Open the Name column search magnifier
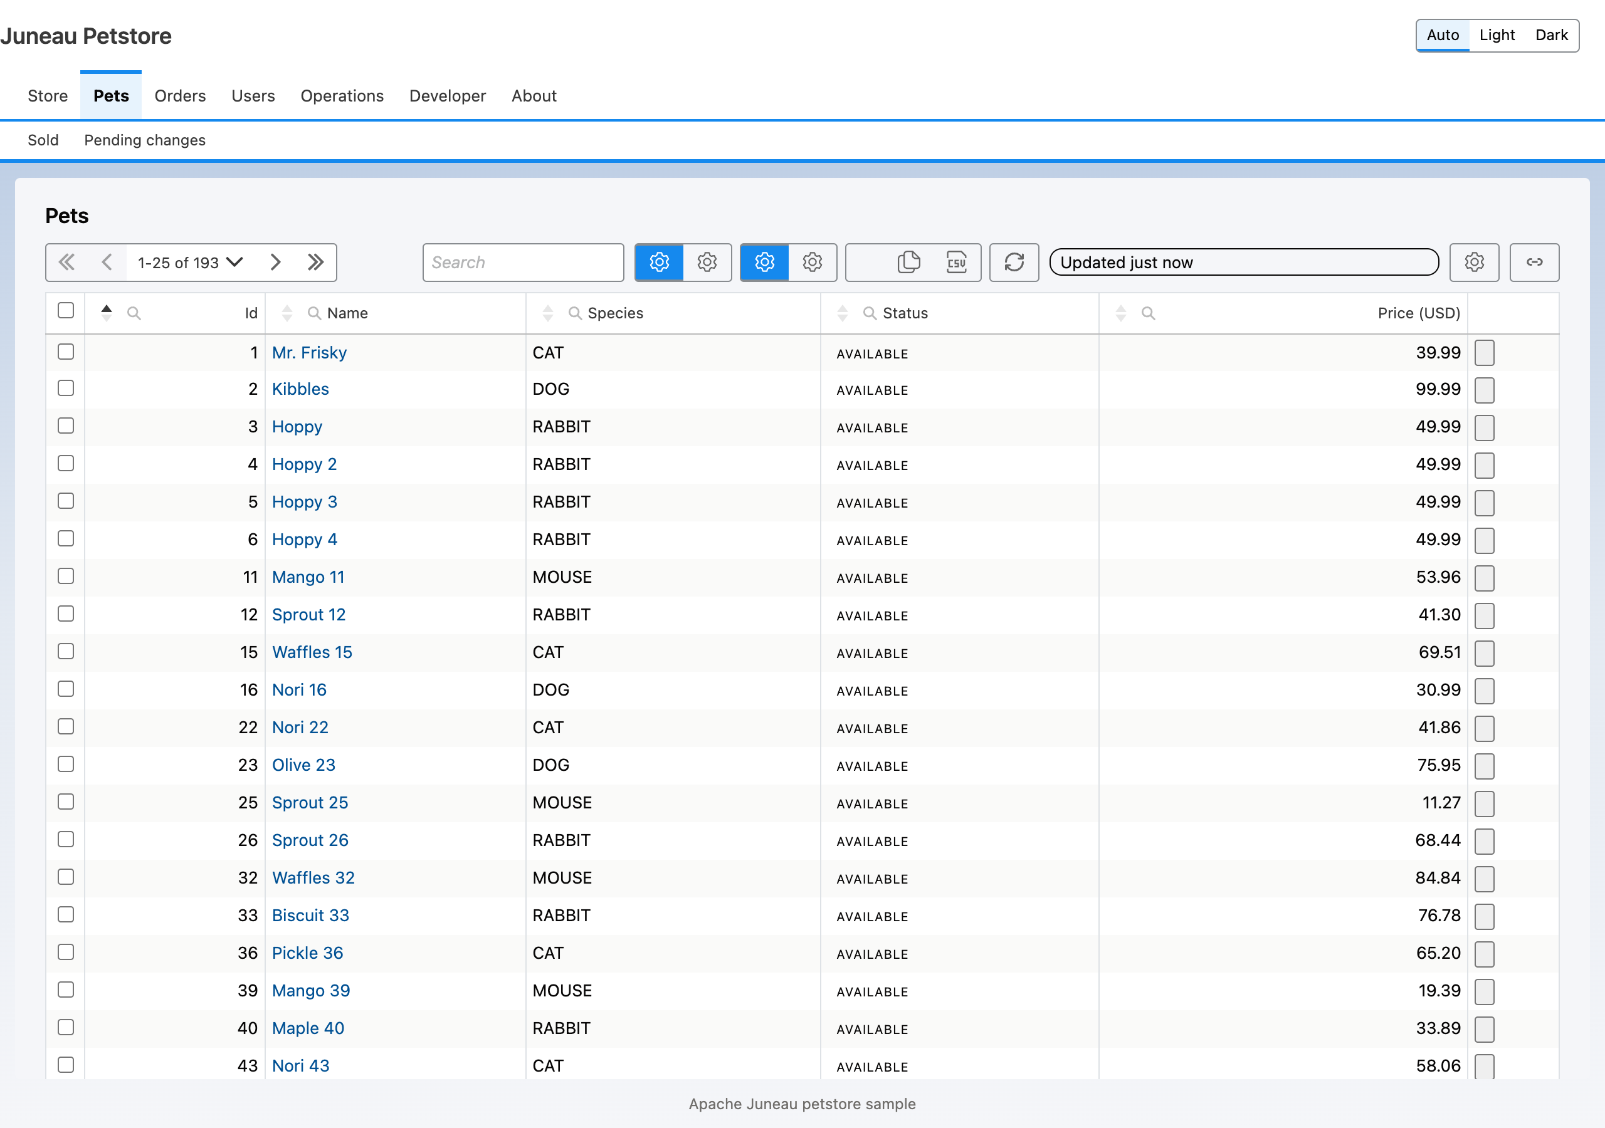1605x1128 pixels. coord(314,313)
